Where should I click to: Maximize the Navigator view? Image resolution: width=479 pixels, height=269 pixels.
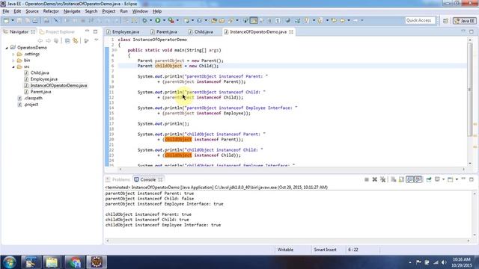click(x=95, y=31)
